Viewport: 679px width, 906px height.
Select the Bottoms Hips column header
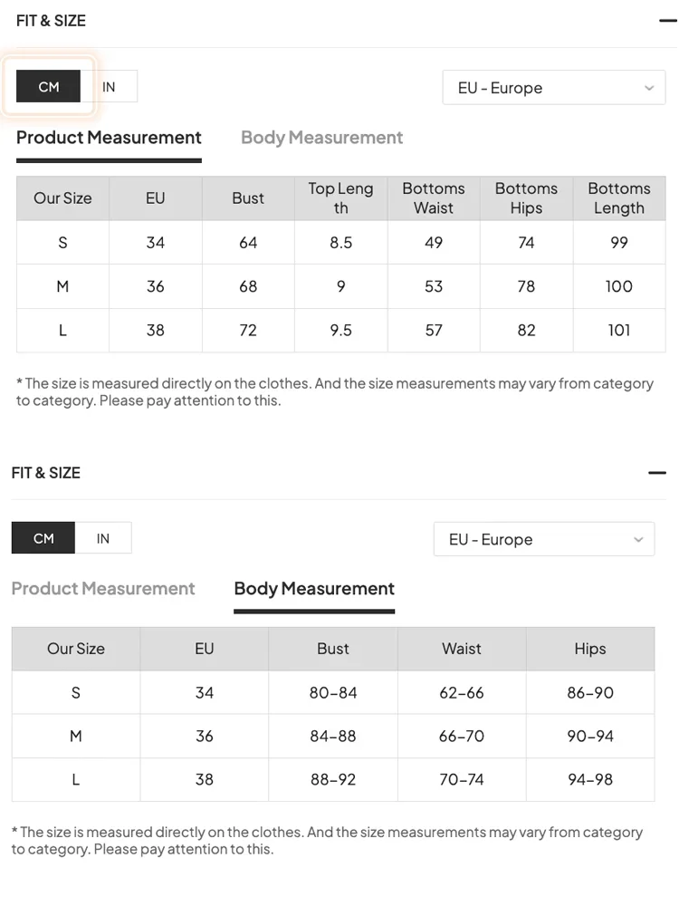point(526,198)
